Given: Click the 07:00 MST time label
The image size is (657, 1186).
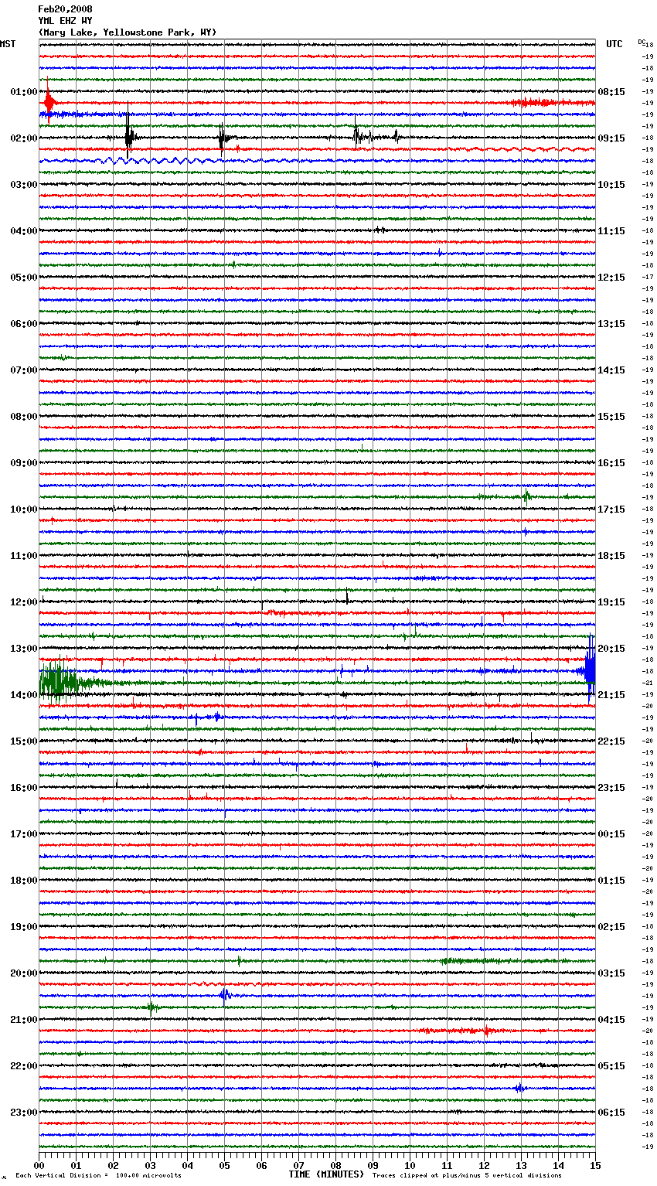Looking at the screenshot, I should (x=23, y=370).
